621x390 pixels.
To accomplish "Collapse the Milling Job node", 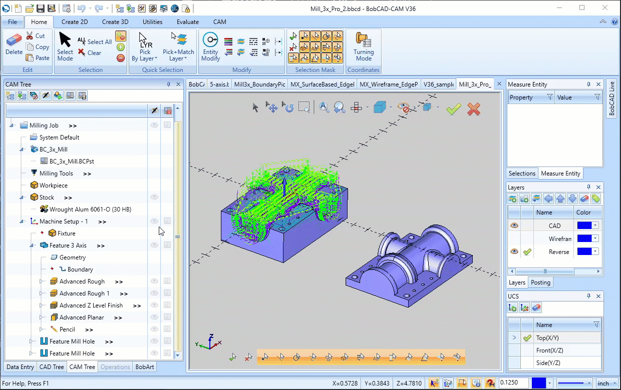I will click(x=12, y=125).
